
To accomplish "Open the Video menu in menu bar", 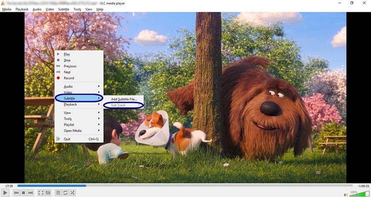I will (x=50, y=9).
